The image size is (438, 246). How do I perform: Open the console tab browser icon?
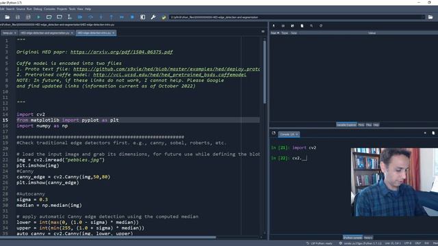coord(274,133)
